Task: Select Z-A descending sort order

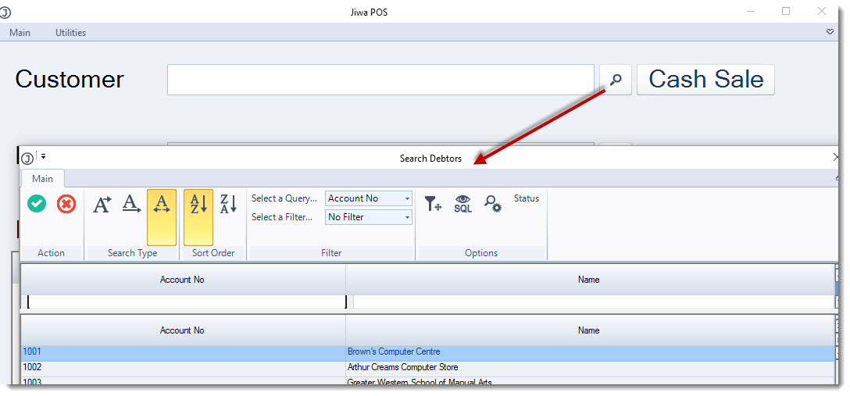Action: click(x=228, y=204)
